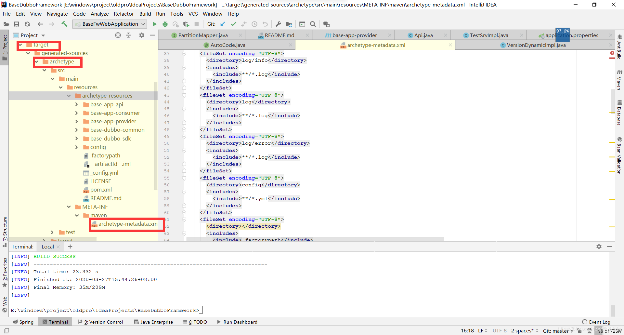Screen dimensions: 624x335
Task: Click the run anything terminal-like toolbar icon
Action: click(302, 24)
